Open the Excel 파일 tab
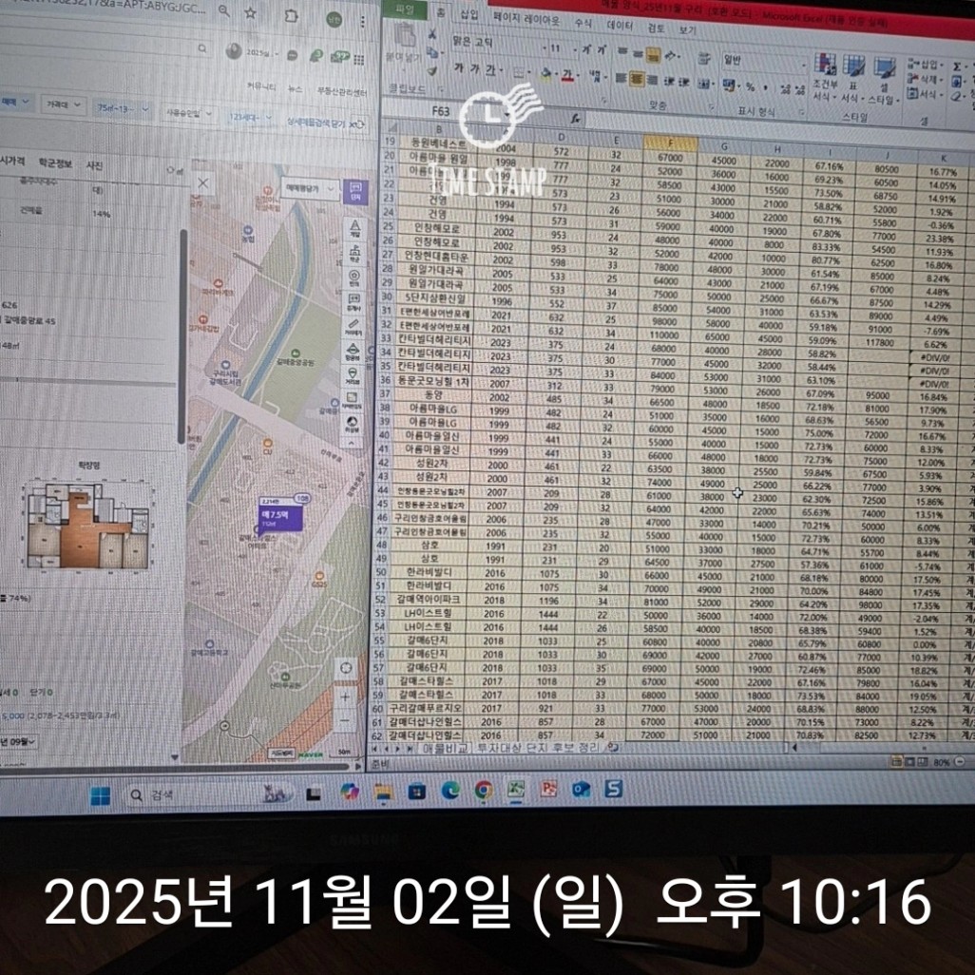 tap(405, 10)
